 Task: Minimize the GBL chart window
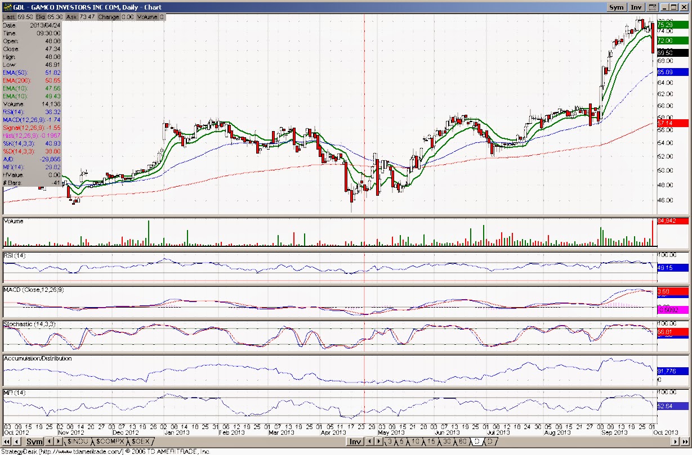[x=664, y=7]
